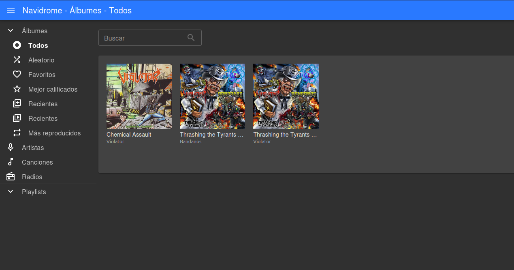514x270 pixels.
Task: Click the Aleatorio shuffle icon
Action: (17, 60)
